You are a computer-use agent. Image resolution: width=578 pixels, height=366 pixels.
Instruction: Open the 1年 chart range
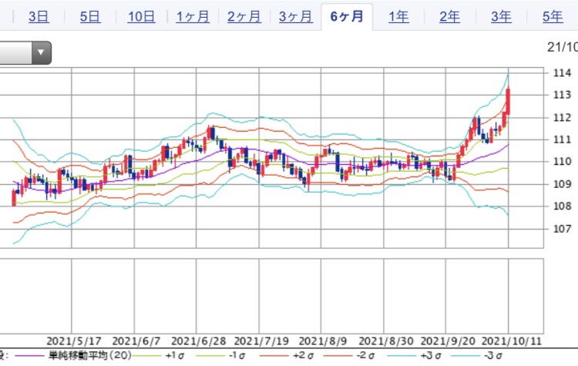click(x=398, y=17)
